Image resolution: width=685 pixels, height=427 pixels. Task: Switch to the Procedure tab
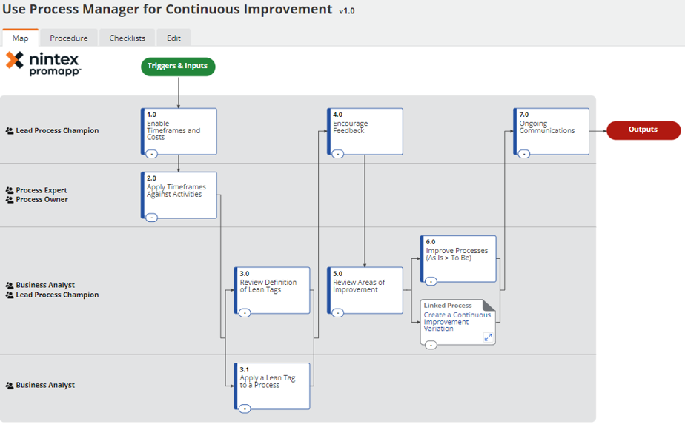tap(69, 38)
